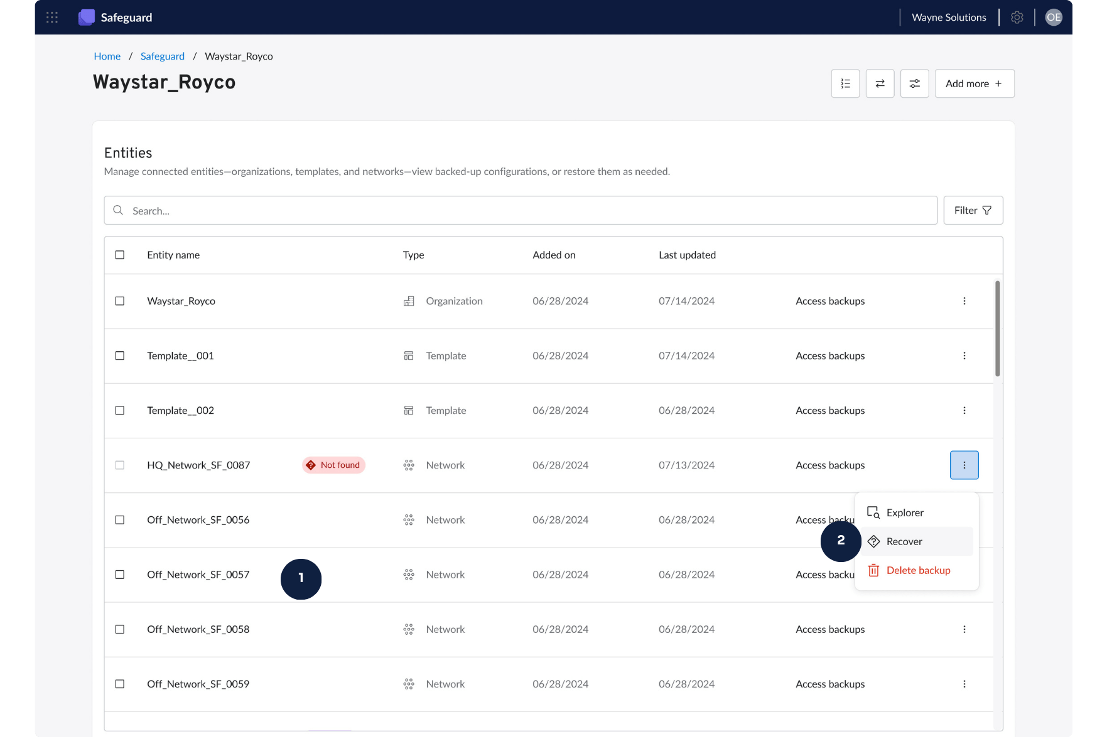Viewport: 1107px width, 737px height.
Task: Click the search magnifier icon
Action: (x=118, y=210)
